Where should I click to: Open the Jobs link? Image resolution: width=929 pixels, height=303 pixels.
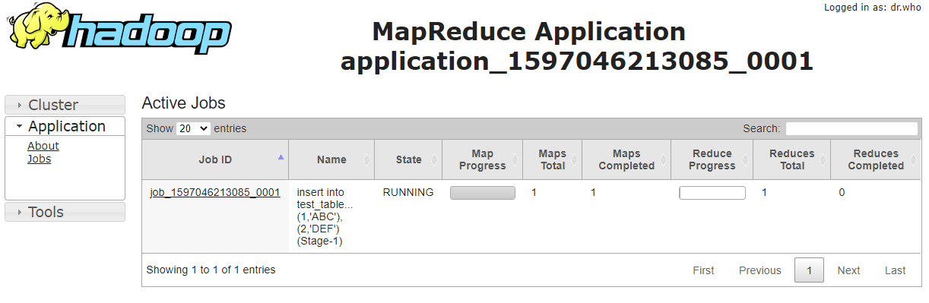[x=40, y=159]
